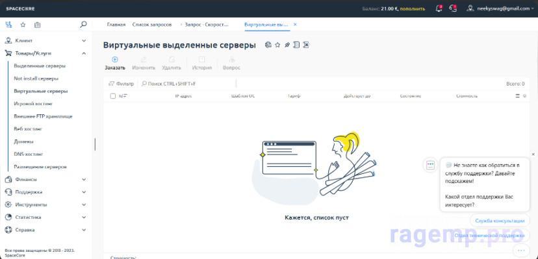Click the Товары/Услуги cart icon

click(x=8, y=53)
